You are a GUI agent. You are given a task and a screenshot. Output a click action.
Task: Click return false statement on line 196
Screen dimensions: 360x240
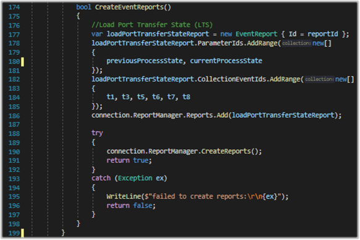point(131,205)
